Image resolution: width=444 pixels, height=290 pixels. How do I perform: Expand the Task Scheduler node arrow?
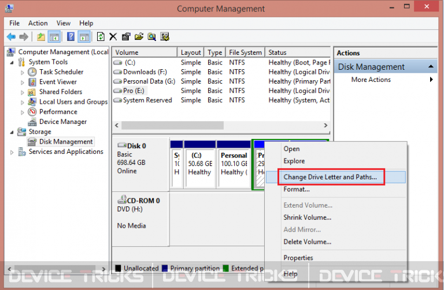click(23, 72)
